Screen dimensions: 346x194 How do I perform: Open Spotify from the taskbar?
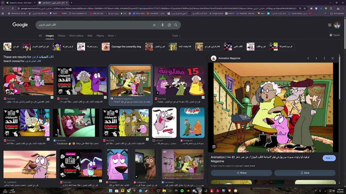click(182, 191)
